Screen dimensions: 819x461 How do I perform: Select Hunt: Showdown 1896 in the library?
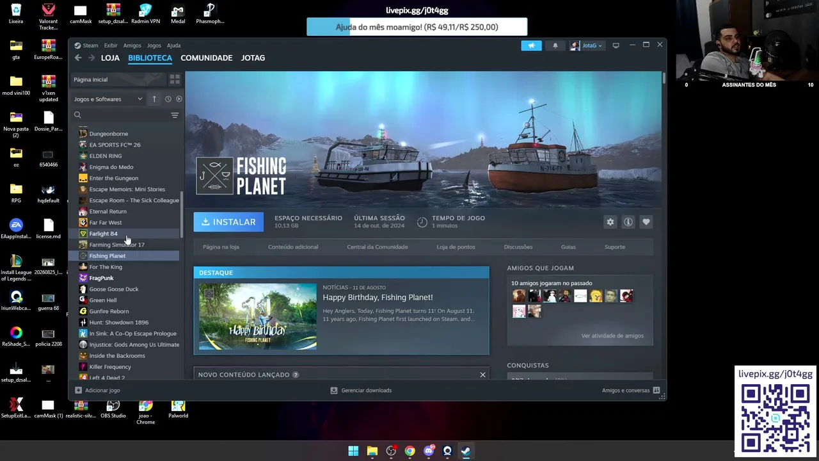(119, 323)
